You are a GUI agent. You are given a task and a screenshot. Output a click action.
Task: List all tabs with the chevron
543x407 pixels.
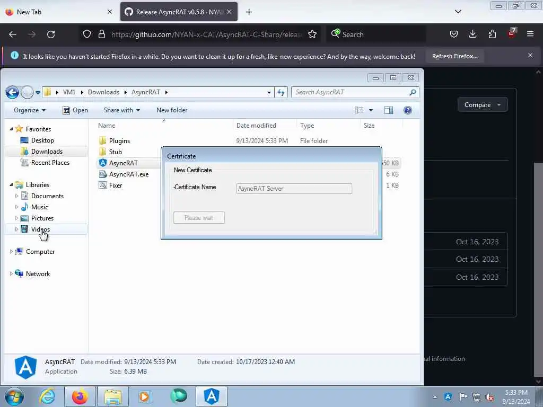[458, 12]
